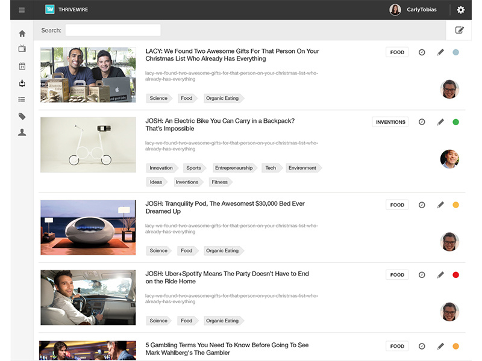Open the list view icon in sidebar
Viewport: 482px width, 361px height.
[22, 99]
